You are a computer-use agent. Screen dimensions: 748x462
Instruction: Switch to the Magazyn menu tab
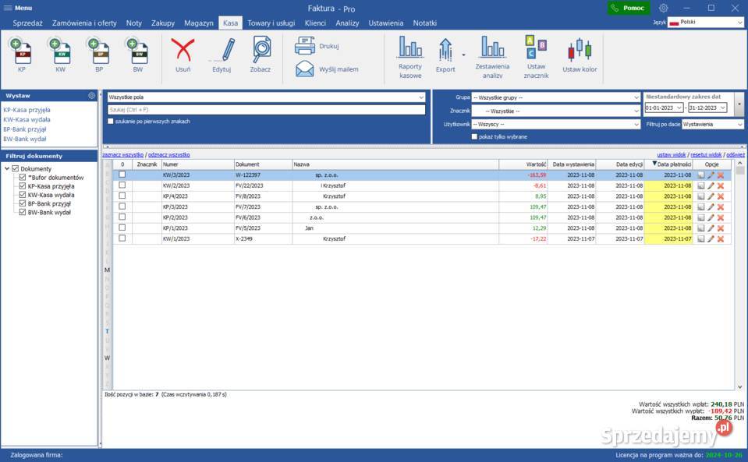[199, 23]
